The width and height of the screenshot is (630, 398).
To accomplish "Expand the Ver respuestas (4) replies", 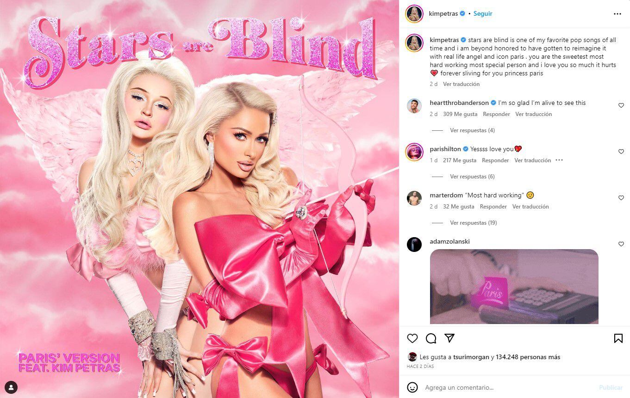I will (x=472, y=130).
